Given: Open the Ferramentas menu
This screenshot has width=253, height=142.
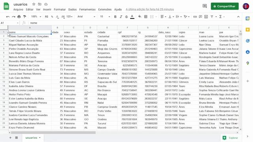Looking at the screenshot, I should (87, 9).
